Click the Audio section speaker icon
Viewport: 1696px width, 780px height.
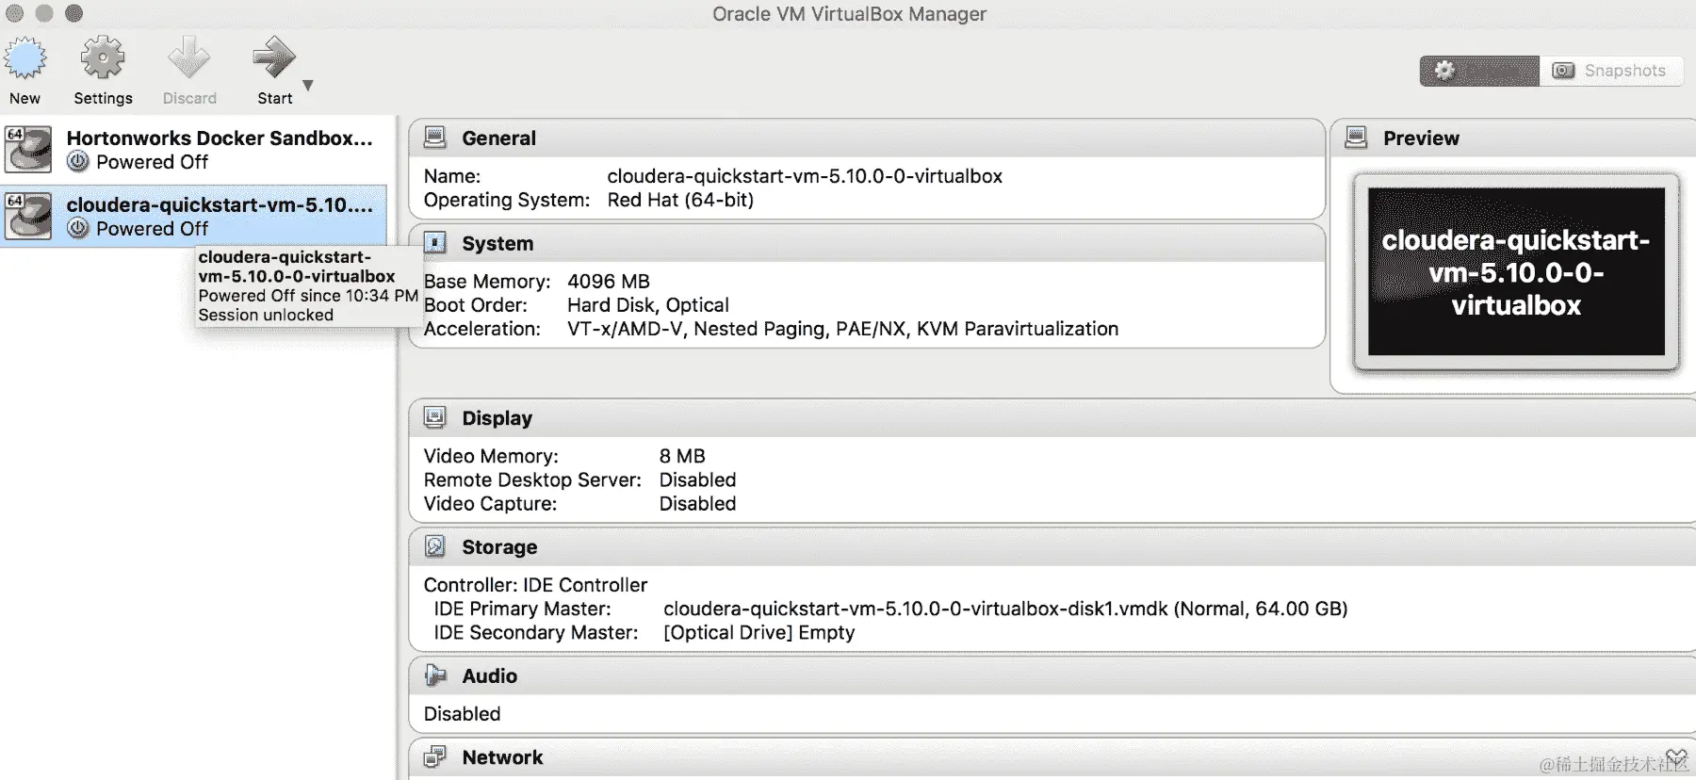(x=434, y=675)
